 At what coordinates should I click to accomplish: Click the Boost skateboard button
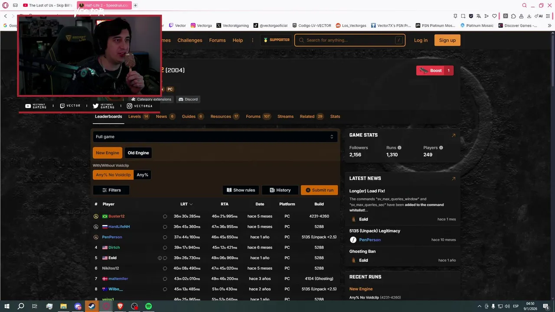pyautogui.click(x=435, y=71)
